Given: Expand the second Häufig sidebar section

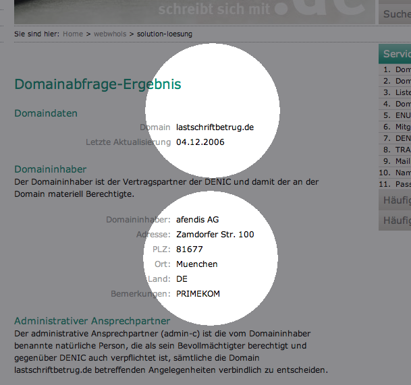Looking at the screenshot, I should (395, 220).
